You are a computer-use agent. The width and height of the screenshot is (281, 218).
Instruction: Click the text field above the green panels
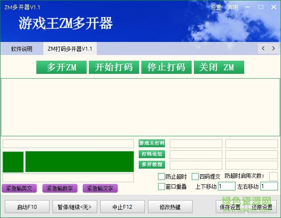click(68, 144)
